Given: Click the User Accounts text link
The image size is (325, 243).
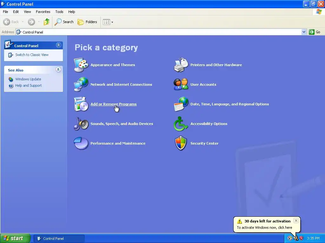Looking at the screenshot, I should (203, 84).
